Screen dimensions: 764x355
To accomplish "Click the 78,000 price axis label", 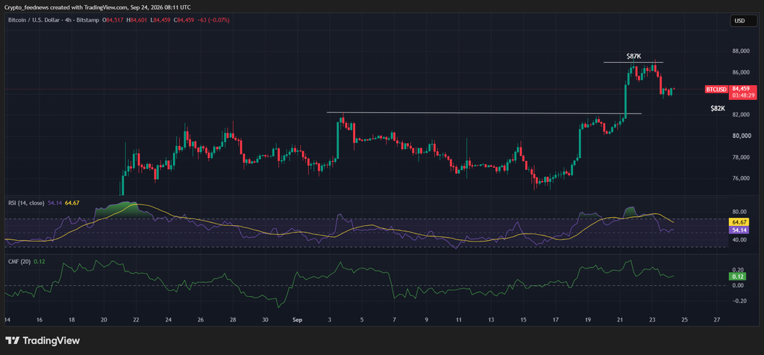I will 741,157.
